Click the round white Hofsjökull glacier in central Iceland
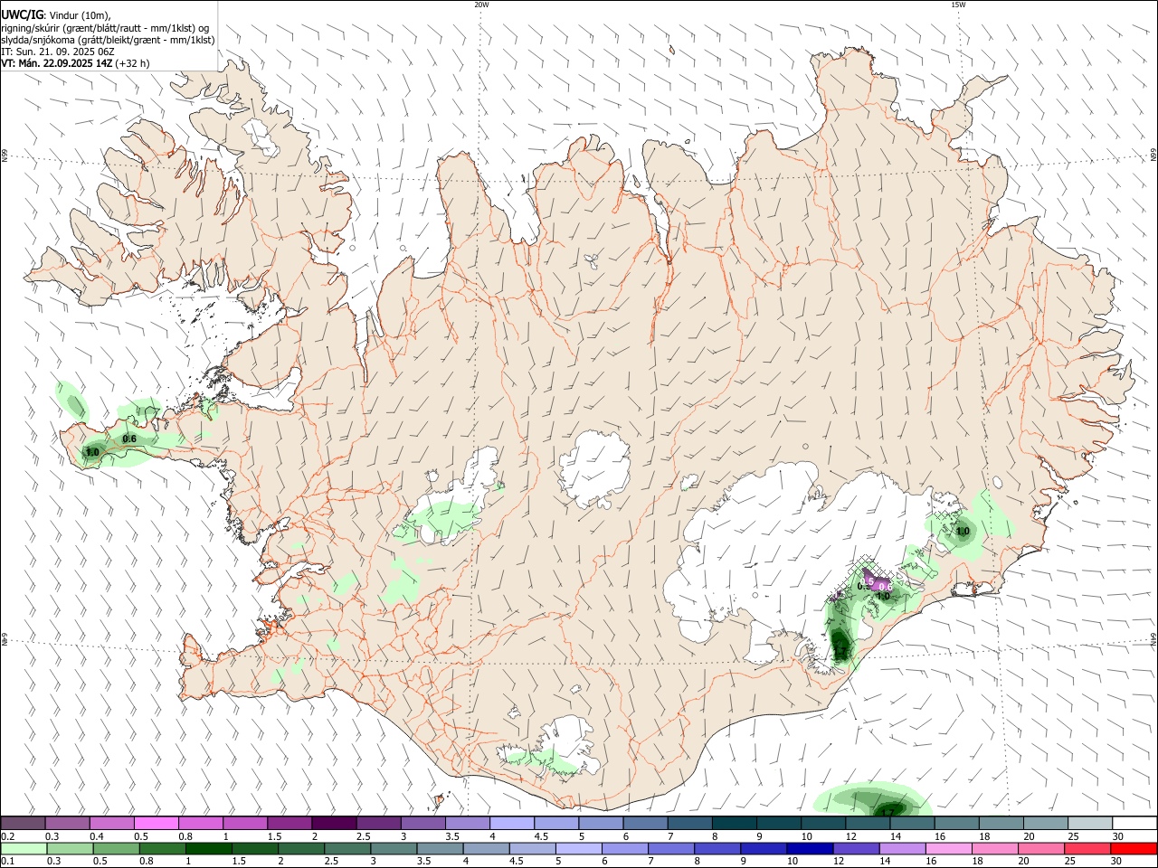The height and width of the screenshot is (868, 1158). click(x=594, y=468)
